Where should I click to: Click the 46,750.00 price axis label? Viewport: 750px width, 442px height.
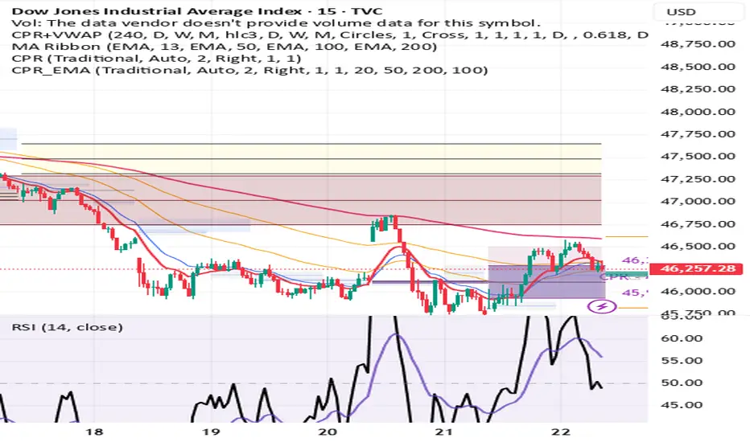coord(698,224)
